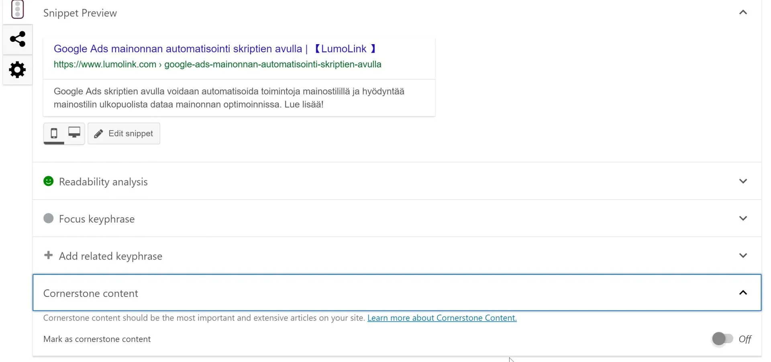Click the snippet meta description text
The image size is (771, 362).
(229, 98)
